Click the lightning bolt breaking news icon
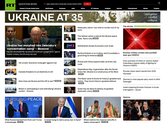The width and height of the screenshot is (167, 123). [45, 4]
